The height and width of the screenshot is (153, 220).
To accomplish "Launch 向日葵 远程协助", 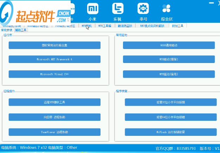I will [54, 117].
